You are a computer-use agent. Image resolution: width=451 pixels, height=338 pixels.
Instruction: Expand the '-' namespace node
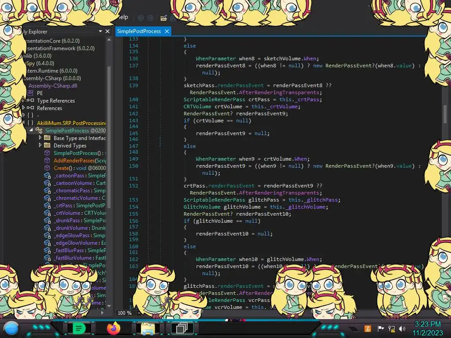pyautogui.click(x=23, y=115)
